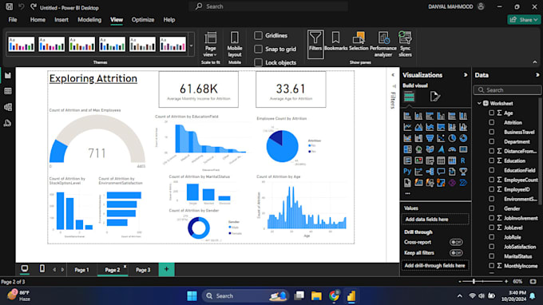Open Report view in left sidebar
This screenshot has height=305, width=543.
coord(8,76)
